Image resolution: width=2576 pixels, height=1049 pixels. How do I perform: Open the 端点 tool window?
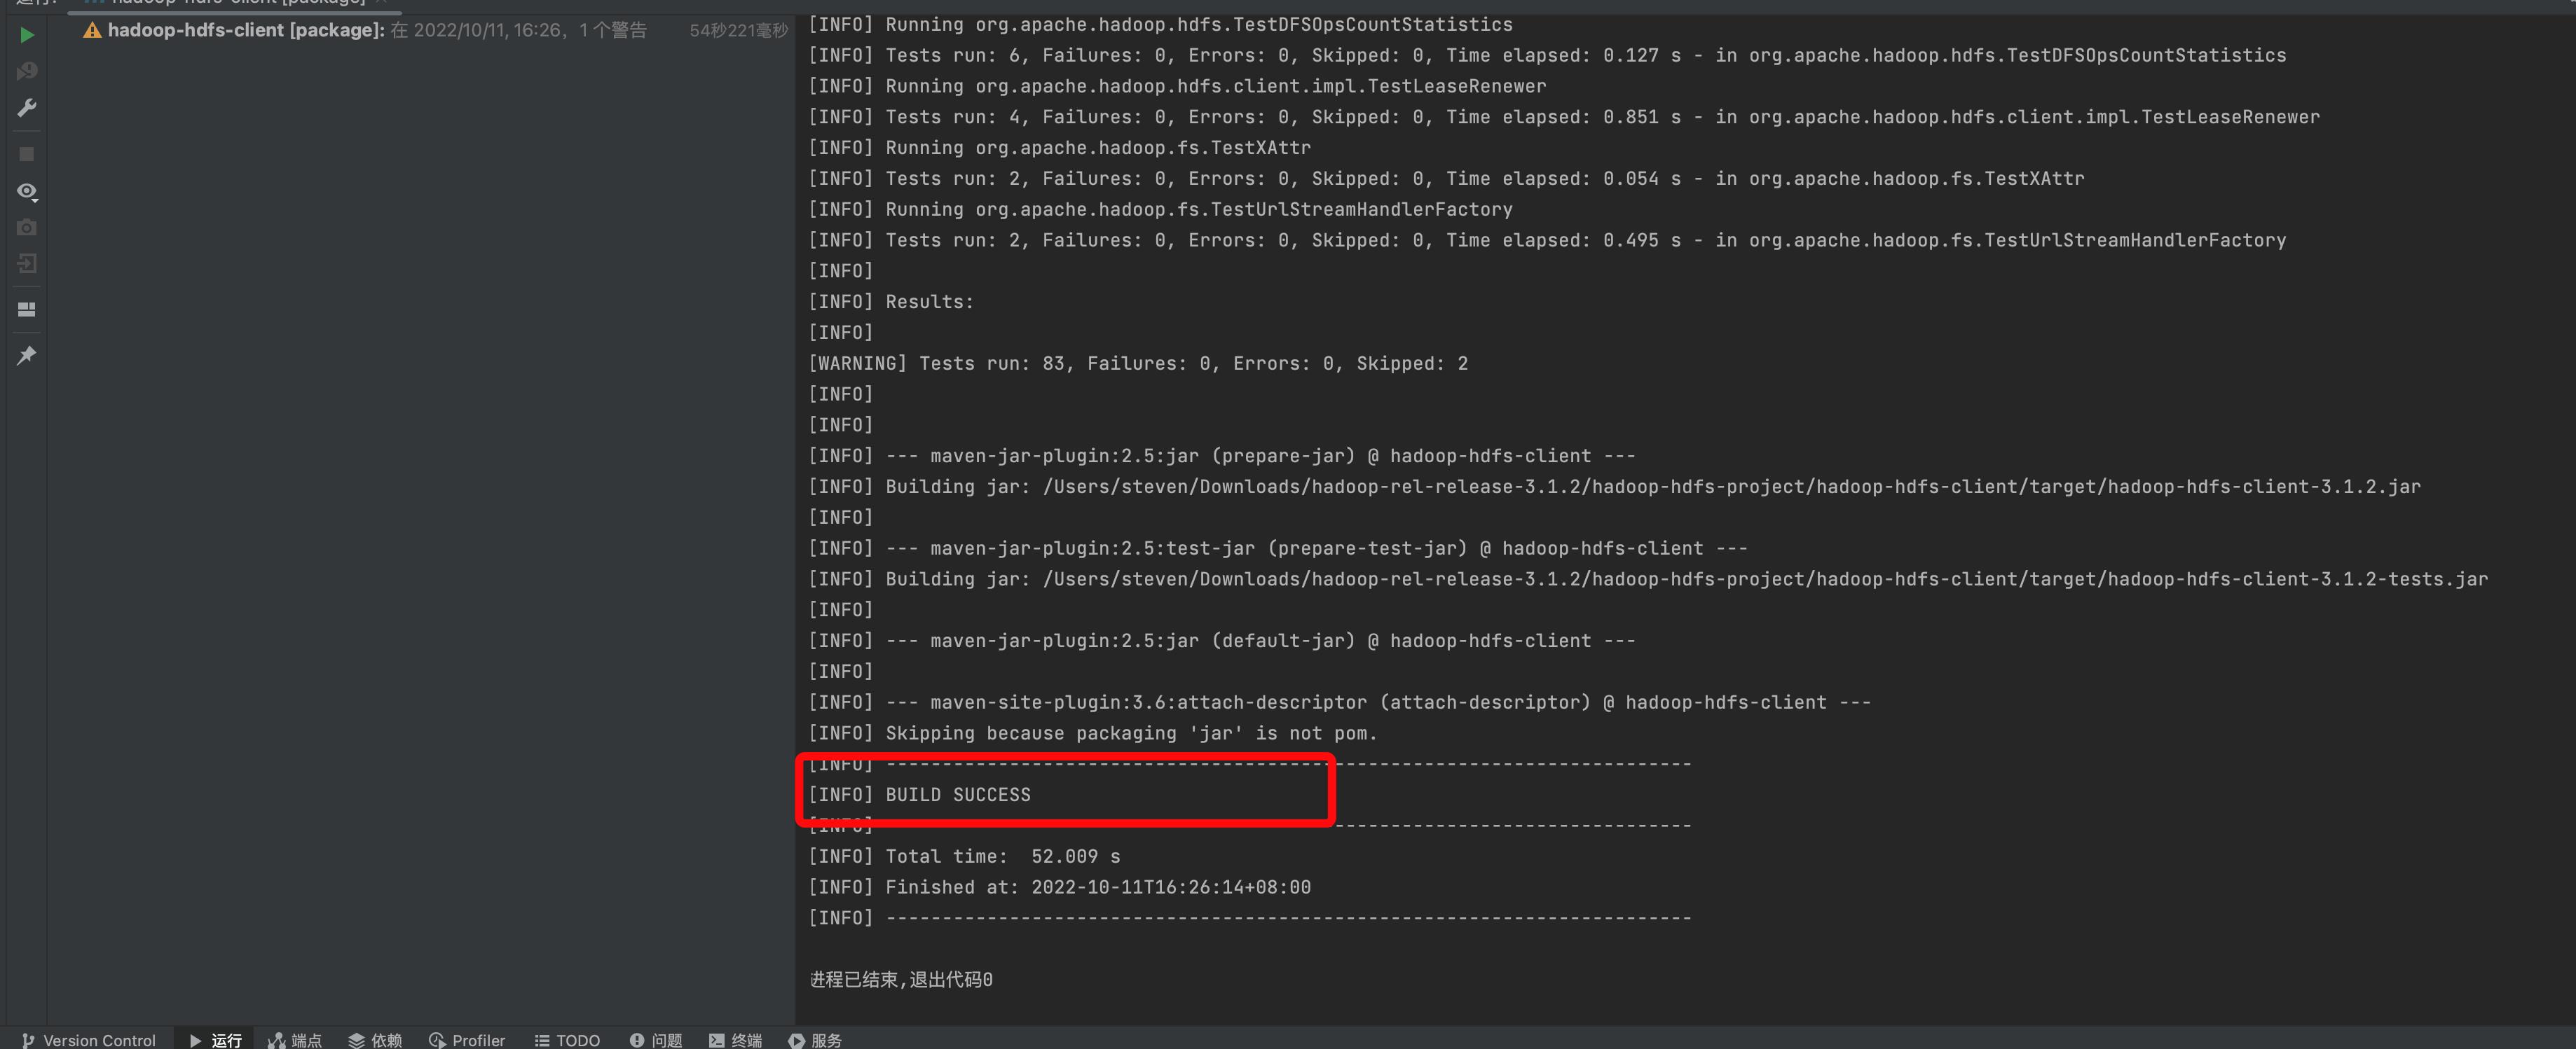pos(295,1040)
